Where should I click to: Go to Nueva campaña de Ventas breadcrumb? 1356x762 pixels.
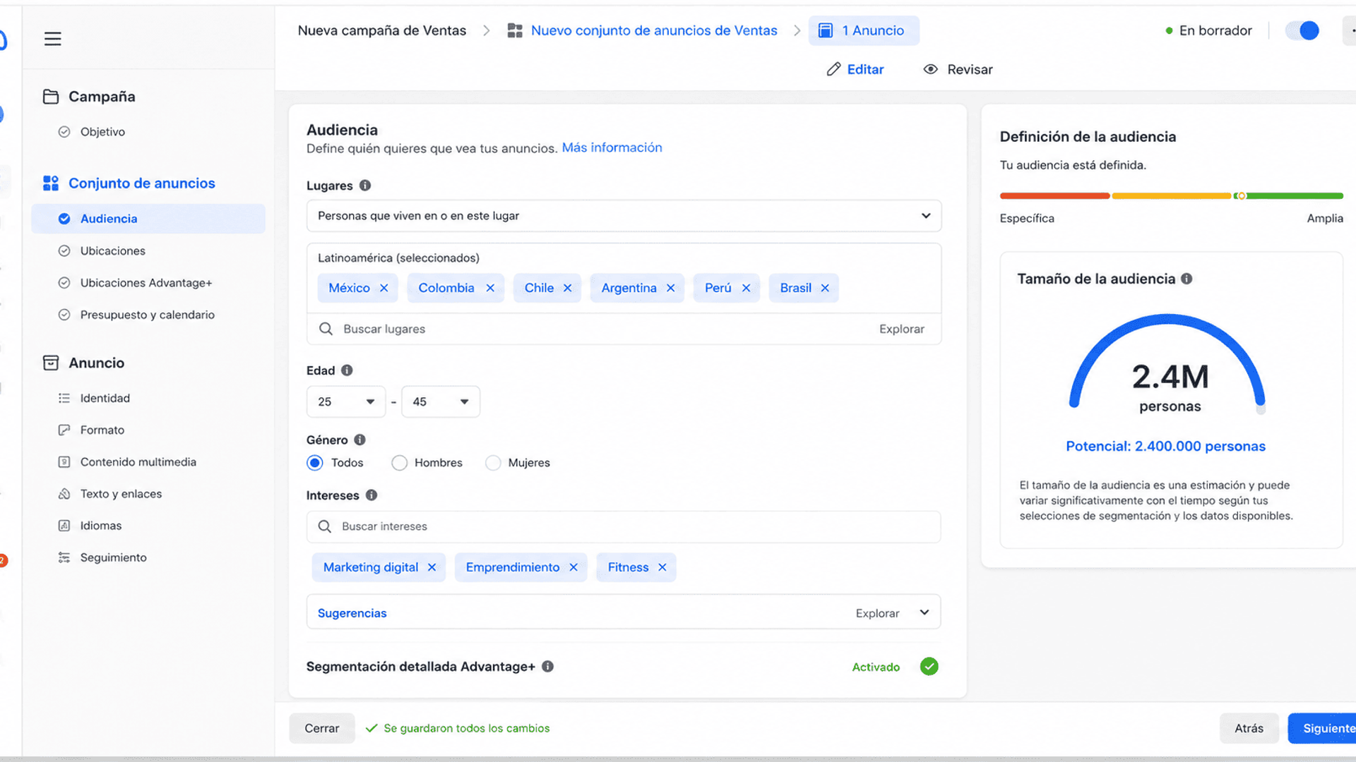pos(382,30)
